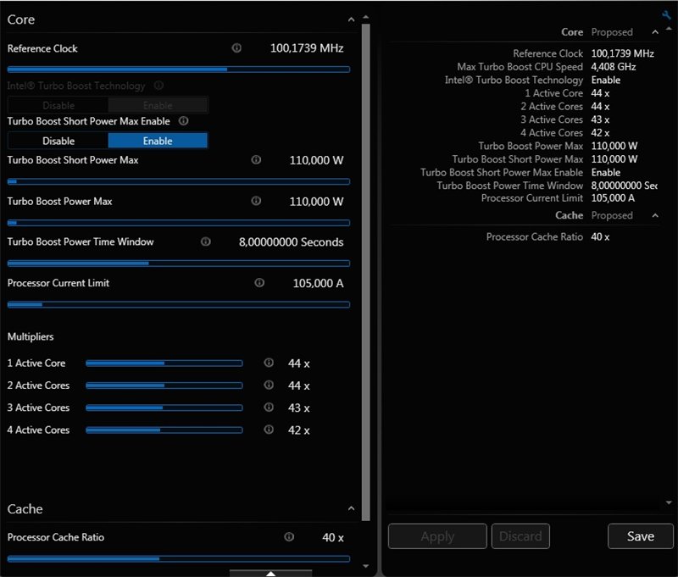Click the Multipliers heading
Screen dimensions: 678x577
(x=31, y=336)
